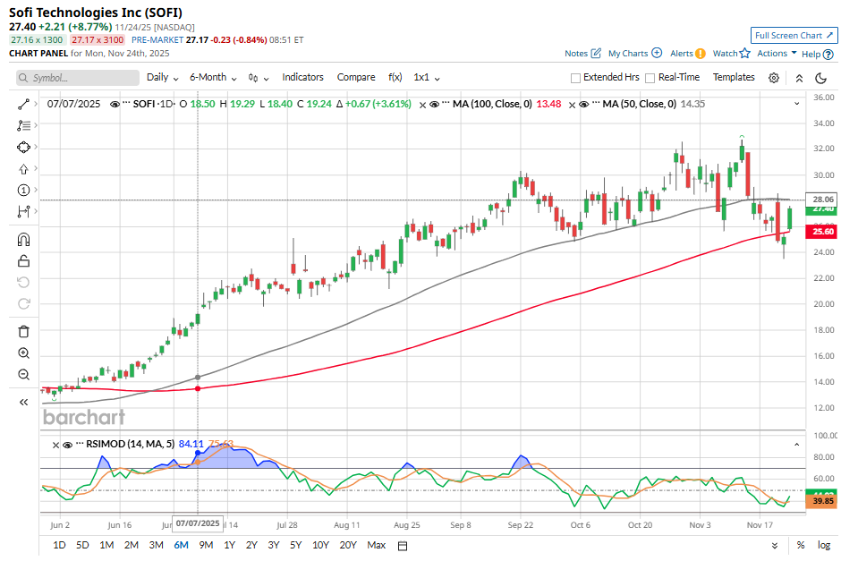Enable Extended Hrs checkbox
The image size is (858, 561).
(575, 78)
